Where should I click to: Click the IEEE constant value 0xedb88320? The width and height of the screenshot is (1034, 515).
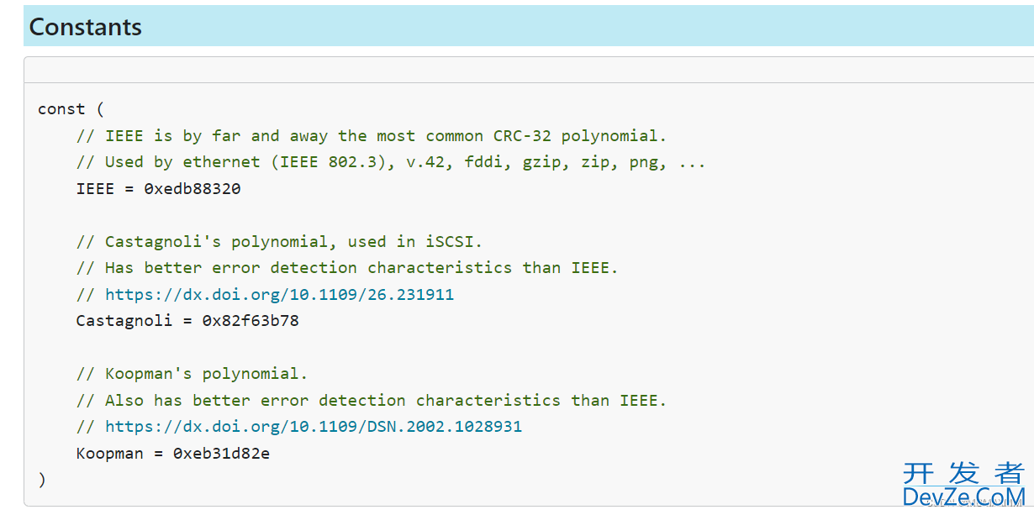tap(193, 189)
